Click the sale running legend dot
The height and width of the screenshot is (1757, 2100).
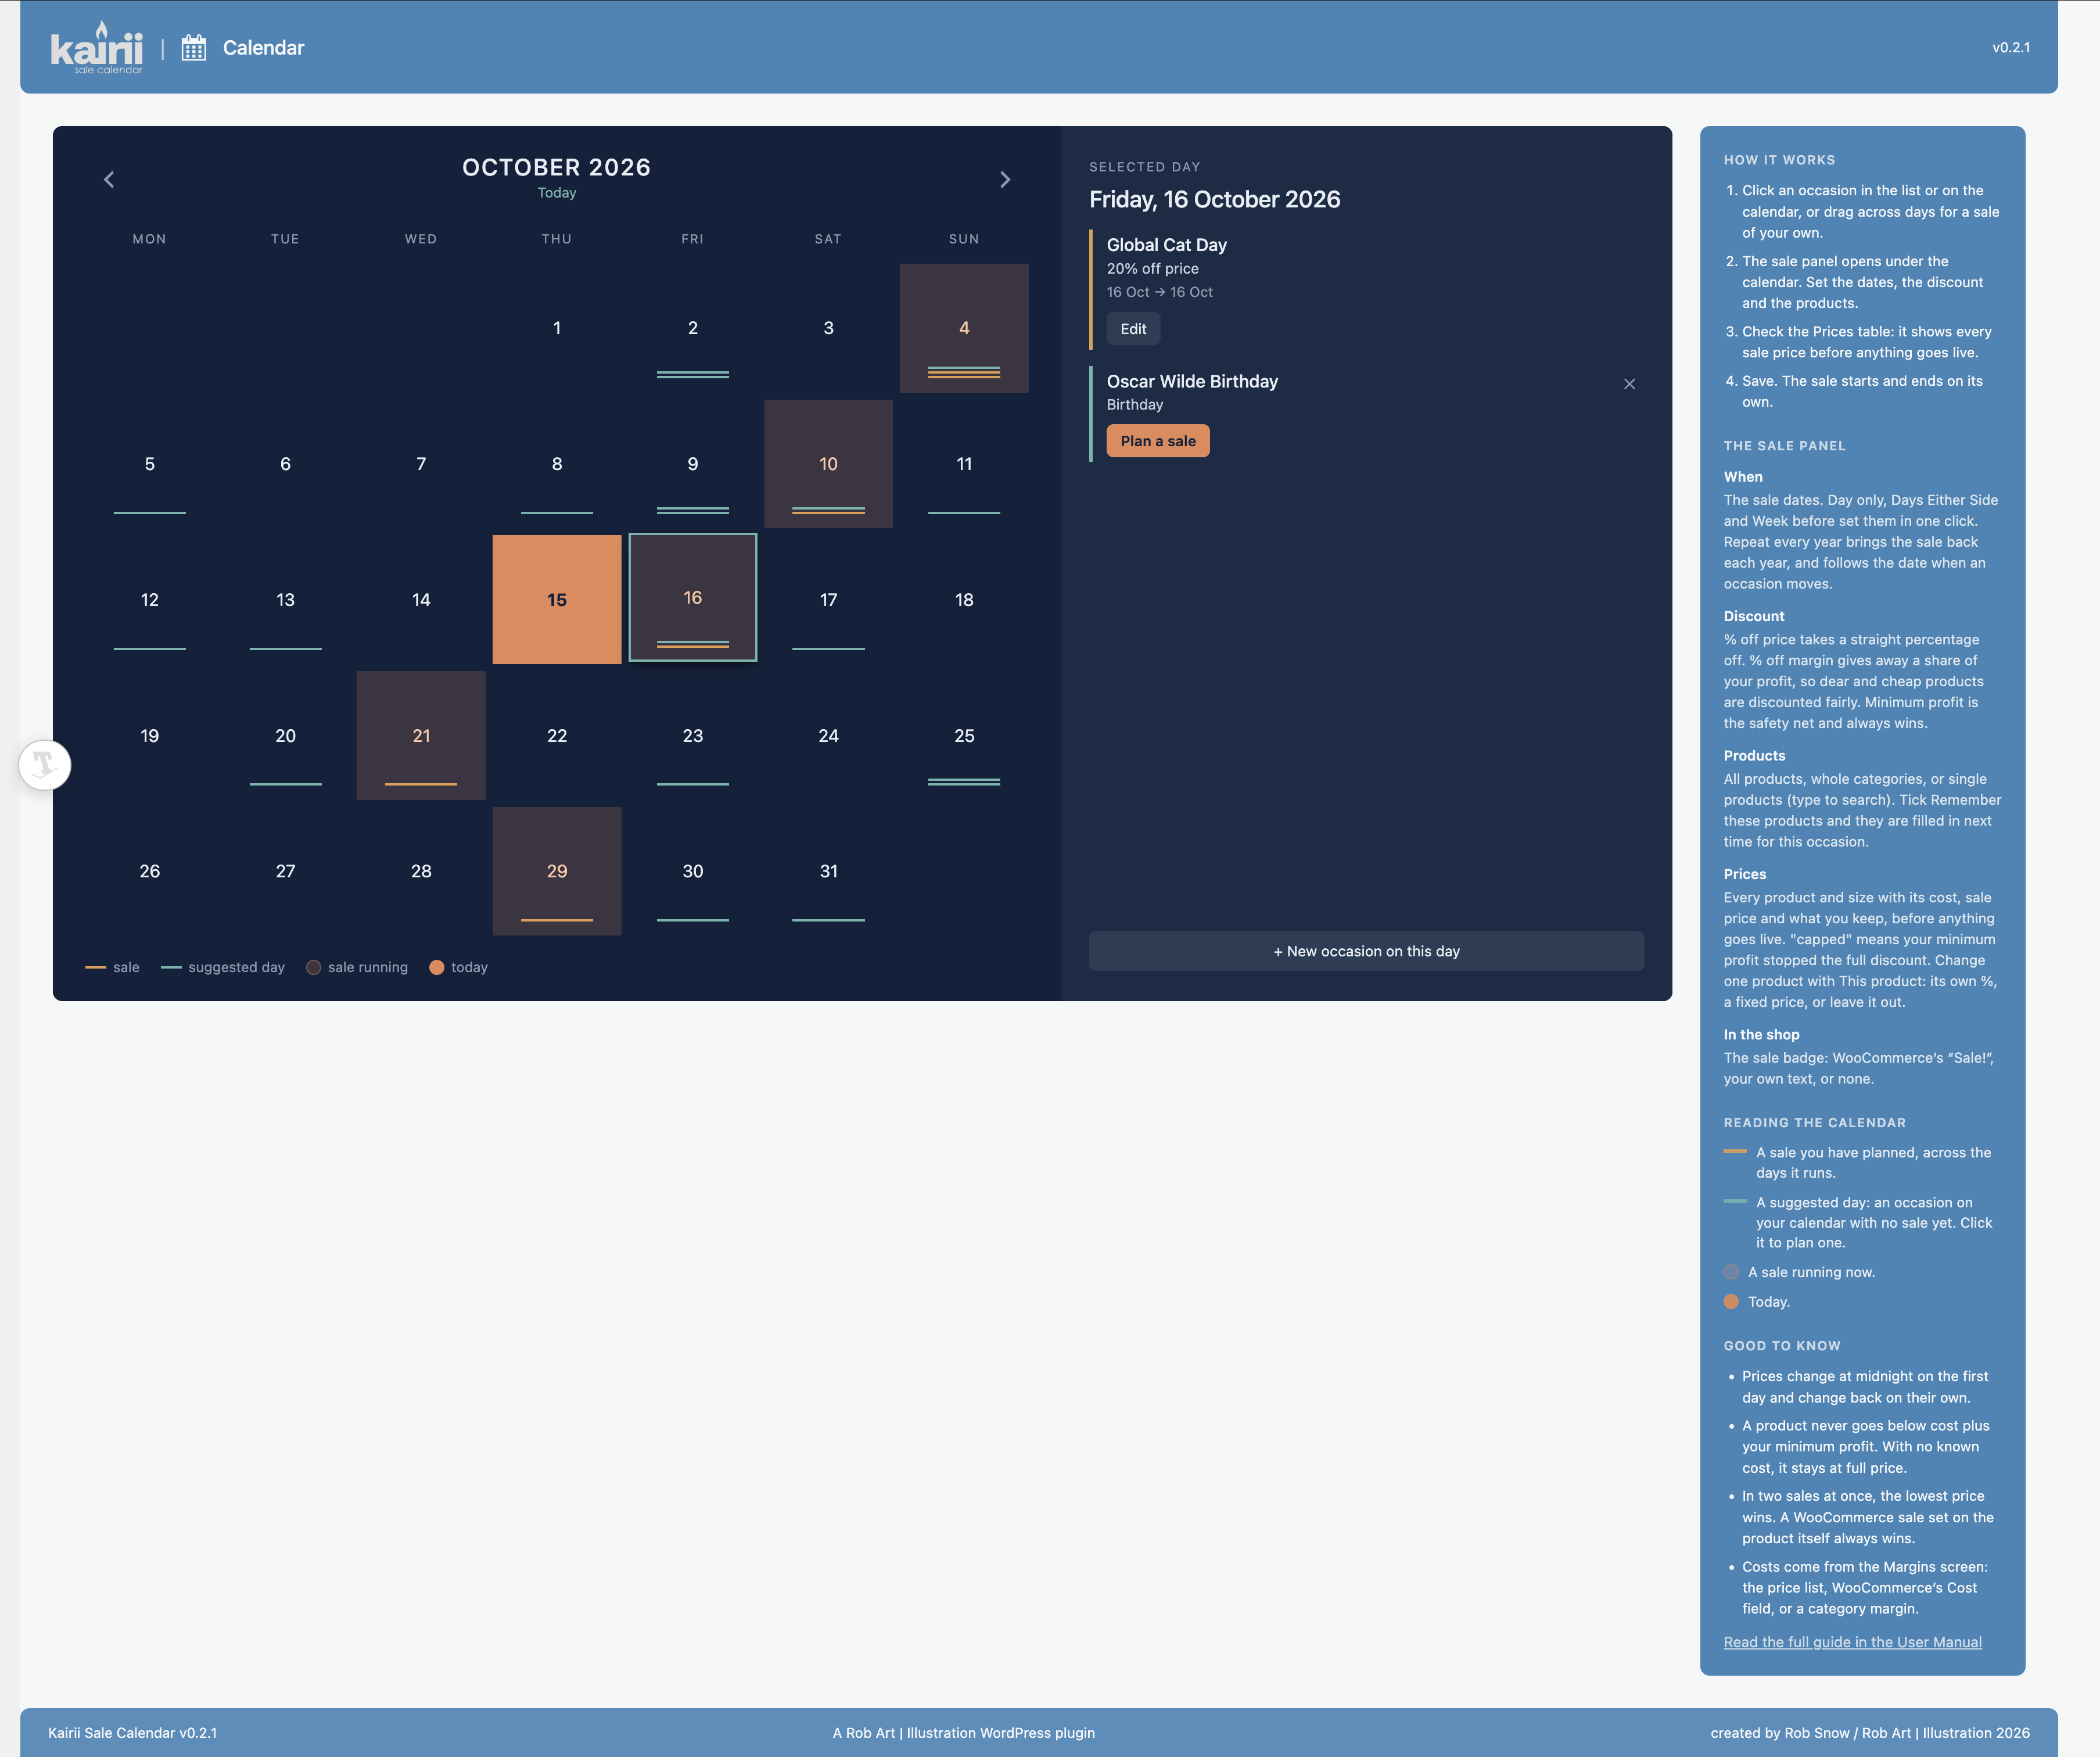pyautogui.click(x=313, y=967)
